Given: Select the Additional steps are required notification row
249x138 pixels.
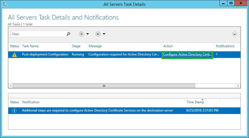Looking at the screenshot, I should (97, 110).
